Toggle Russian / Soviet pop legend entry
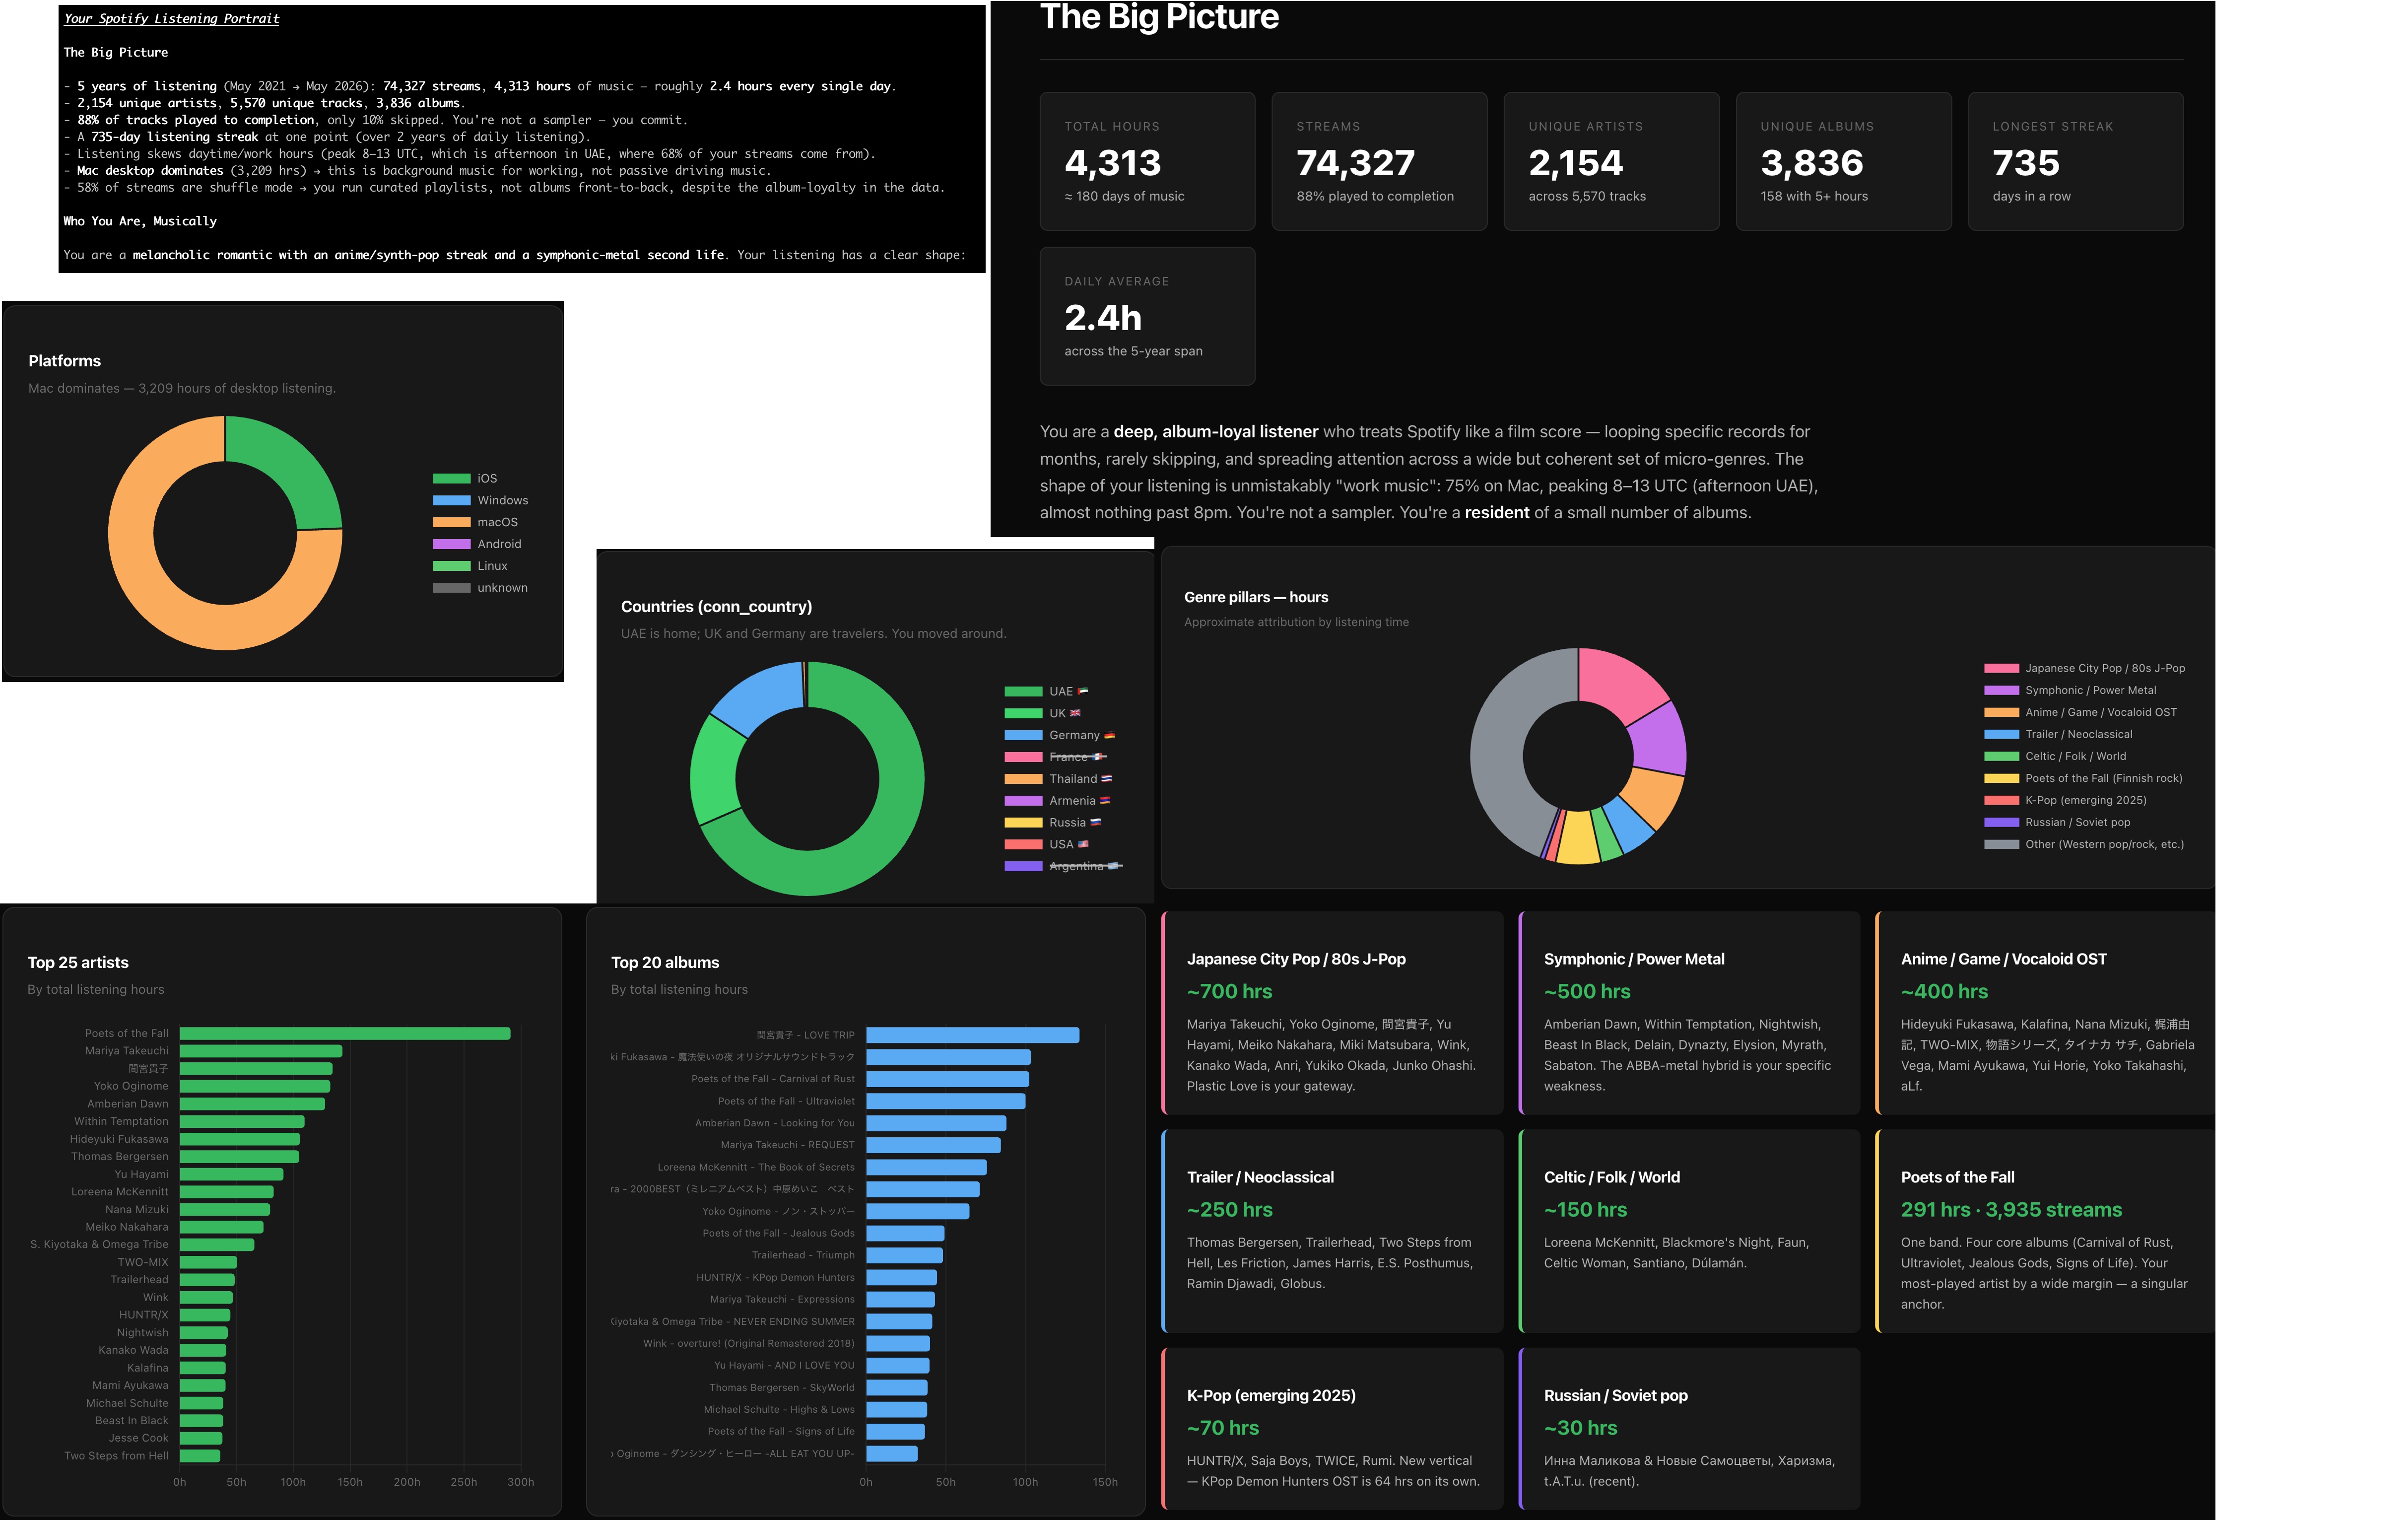Image resolution: width=2408 pixels, height=1520 pixels. tap(2057, 822)
